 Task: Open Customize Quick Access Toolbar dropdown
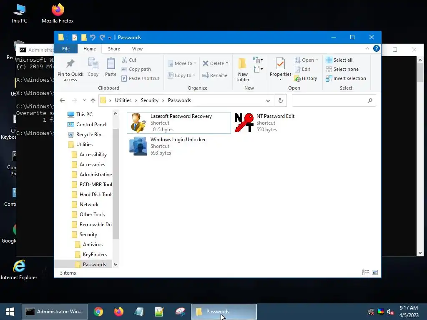pyautogui.click(x=110, y=38)
